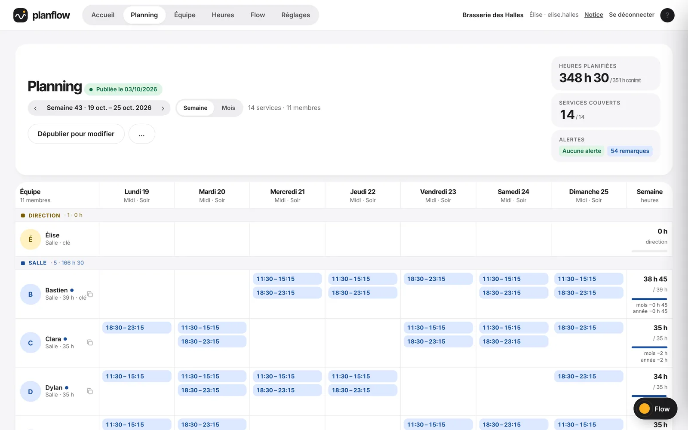Image resolution: width=688 pixels, height=430 pixels.
Task: Go to next week with right chevron
Action: pyautogui.click(x=163, y=108)
